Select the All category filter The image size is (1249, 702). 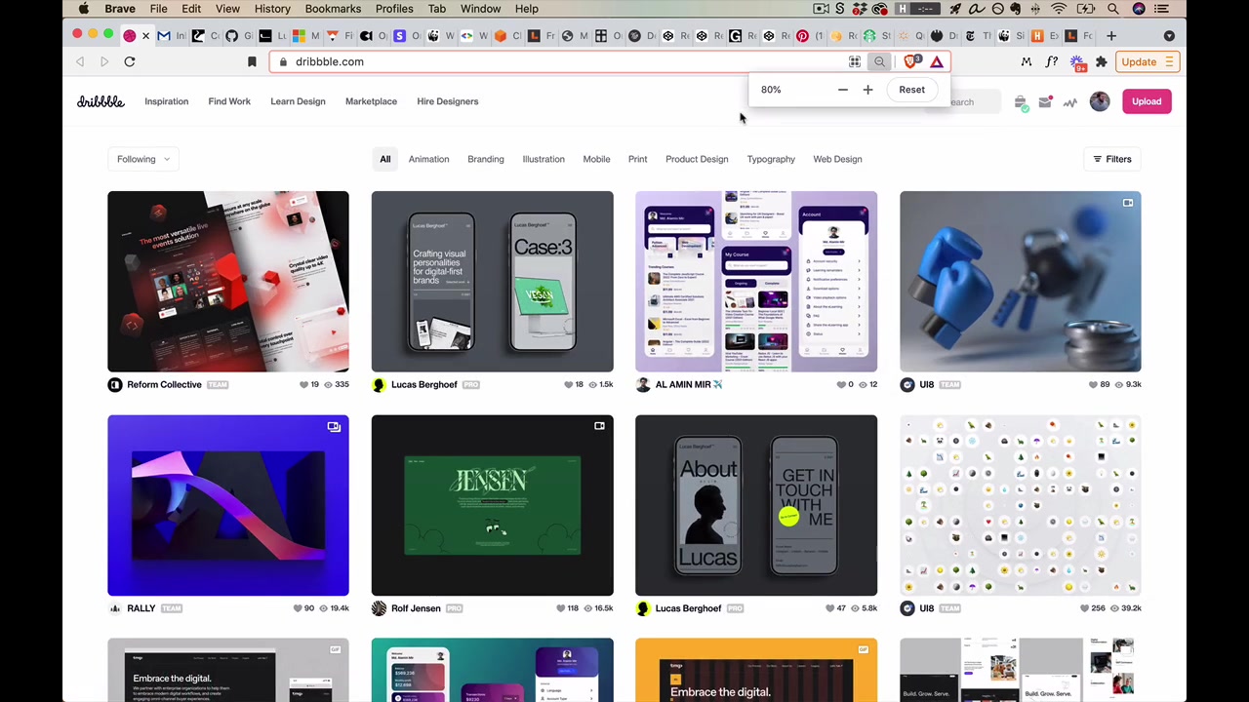[x=385, y=159]
